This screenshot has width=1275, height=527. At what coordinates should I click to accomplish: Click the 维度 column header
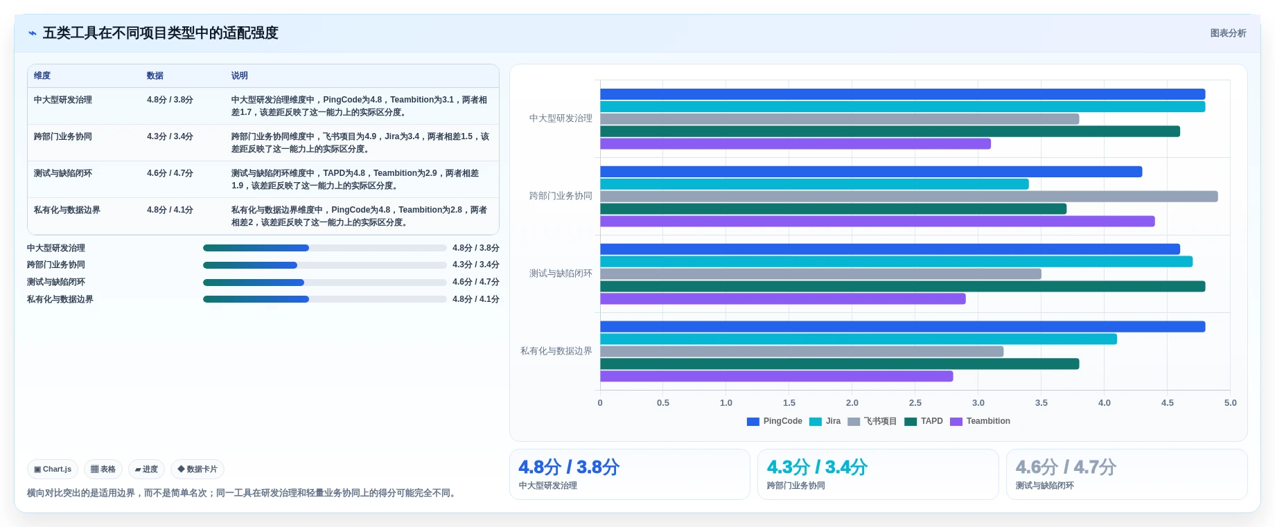coord(42,75)
